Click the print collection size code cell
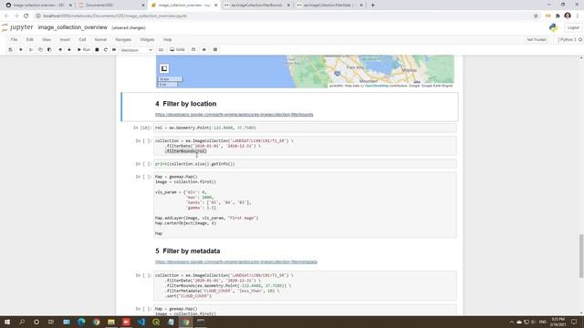Screen dimensions: 584x328 click(305, 164)
